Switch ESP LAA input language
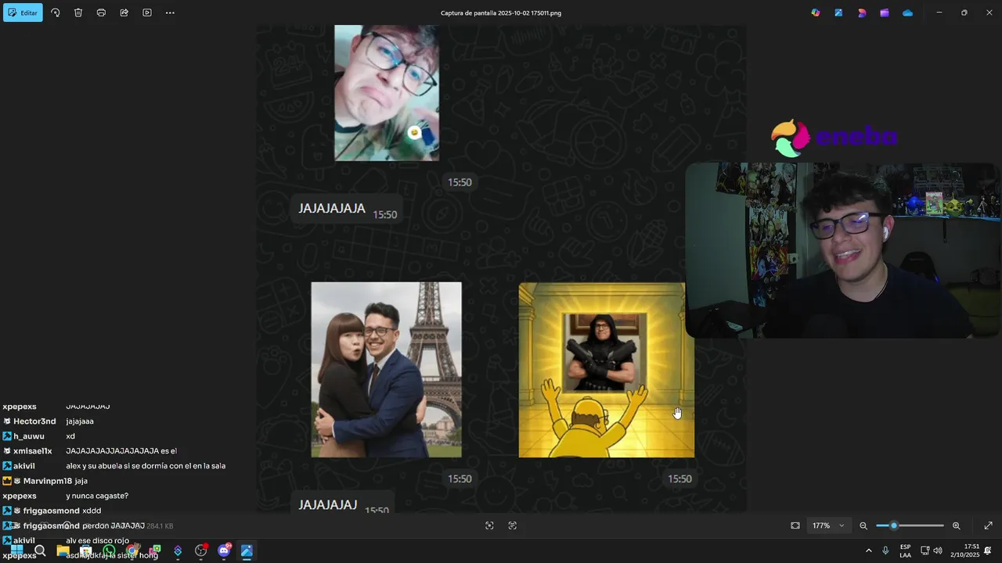The height and width of the screenshot is (563, 1002). coord(905,550)
